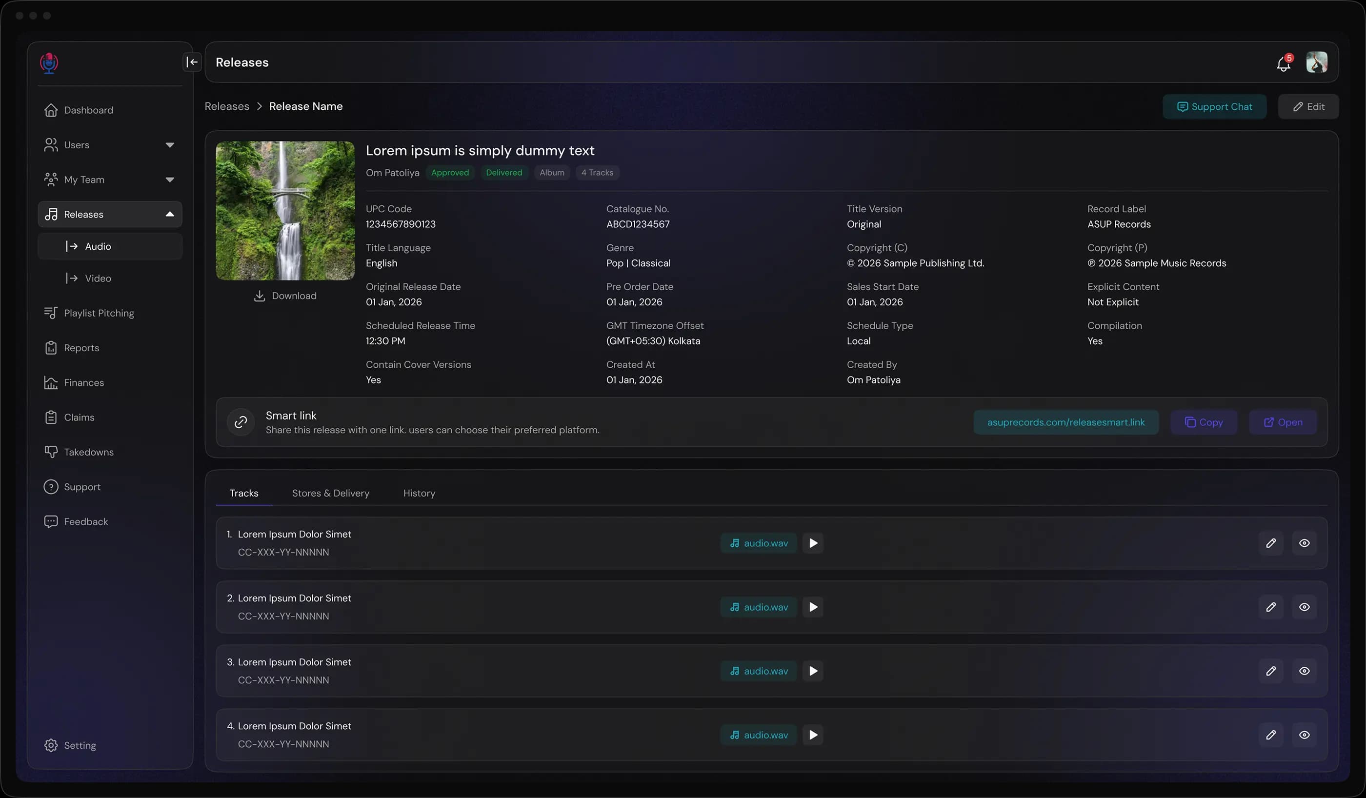Open Feedback in sidebar
The width and height of the screenshot is (1366, 798).
110,521
